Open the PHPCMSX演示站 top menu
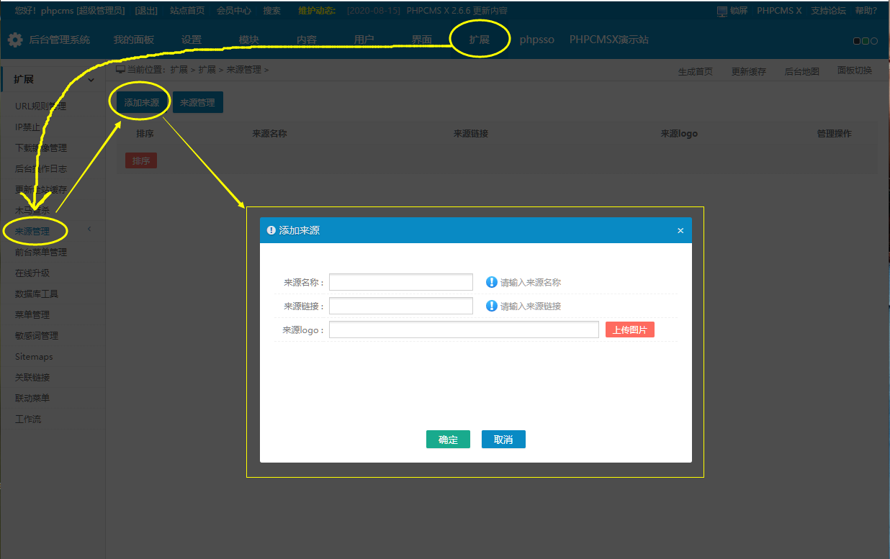Viewport: 890px width, 559px height. [609, 40]
